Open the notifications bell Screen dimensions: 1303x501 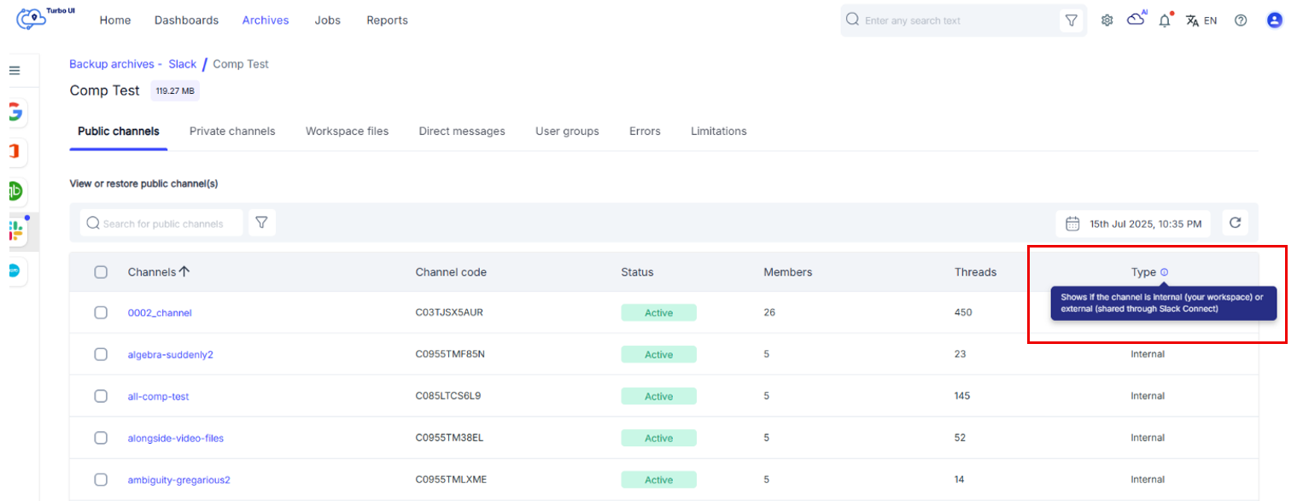click(x=1164, y=20)
